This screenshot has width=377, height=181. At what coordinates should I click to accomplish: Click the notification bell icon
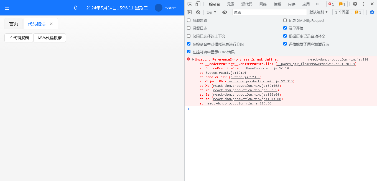[x=76, y=8]
